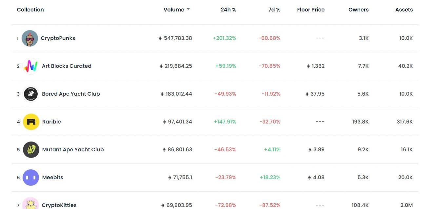Sort collections by Owners column

pyautogui.click(x=358, y=10)
